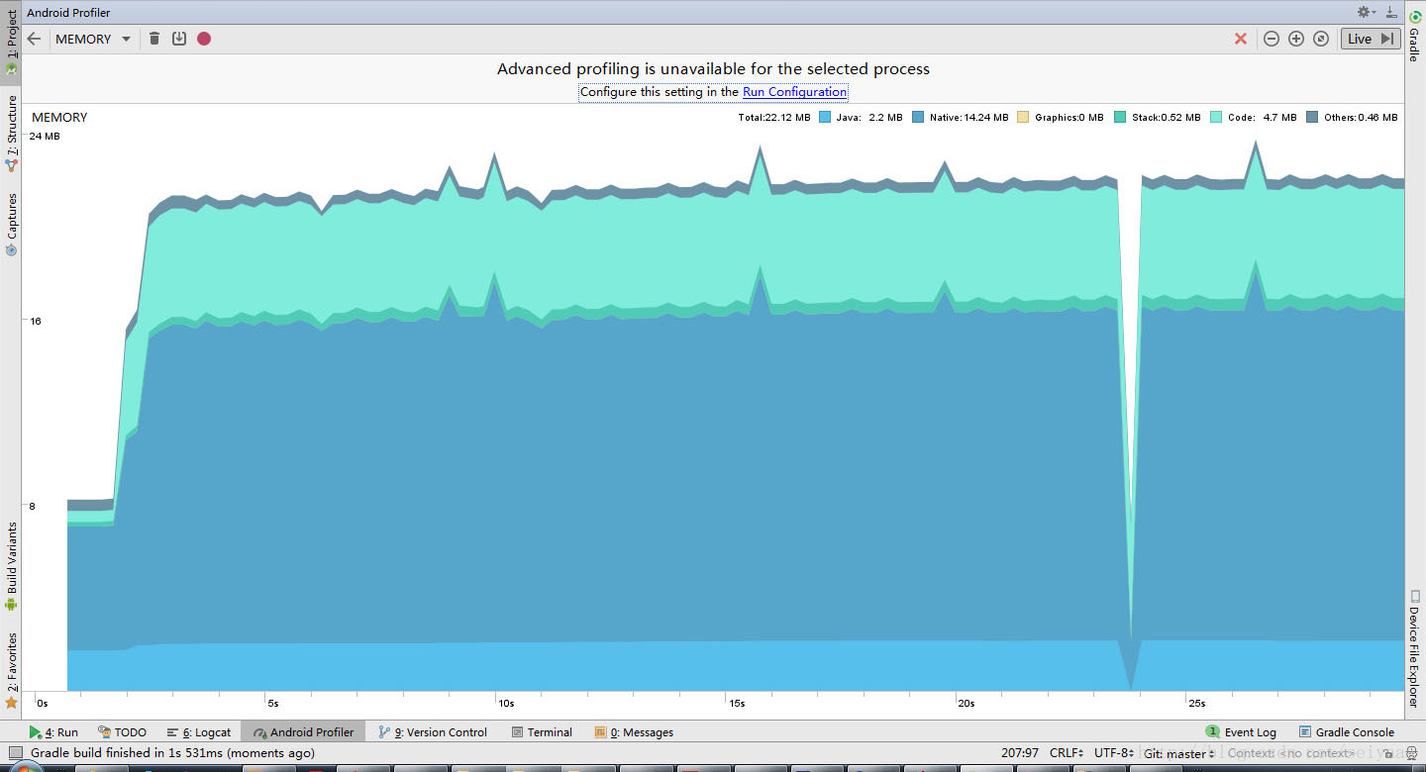This screenshot has height=772, width=1426.
Task: Open the Gradle Console
Action: coord(1346,732)
